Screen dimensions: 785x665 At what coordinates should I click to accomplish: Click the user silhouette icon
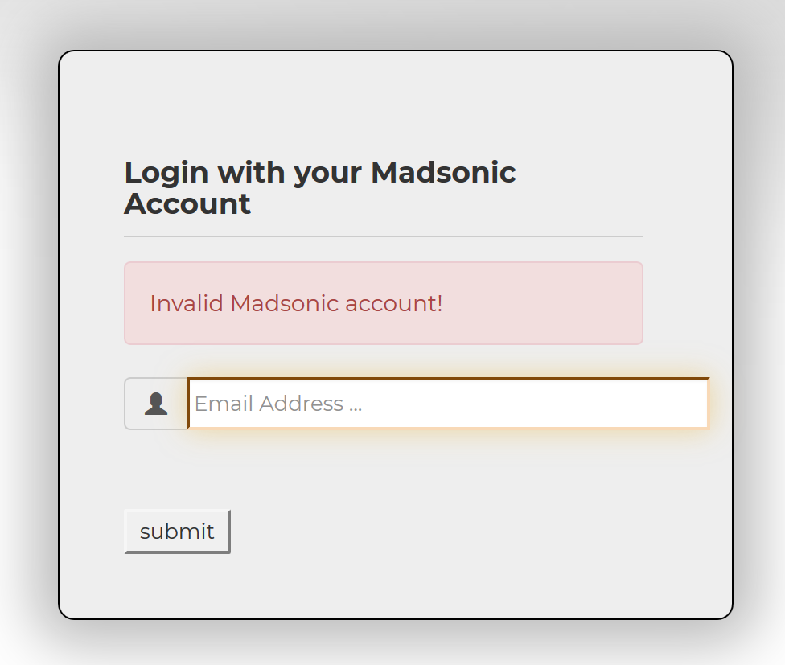click(156, 404)
